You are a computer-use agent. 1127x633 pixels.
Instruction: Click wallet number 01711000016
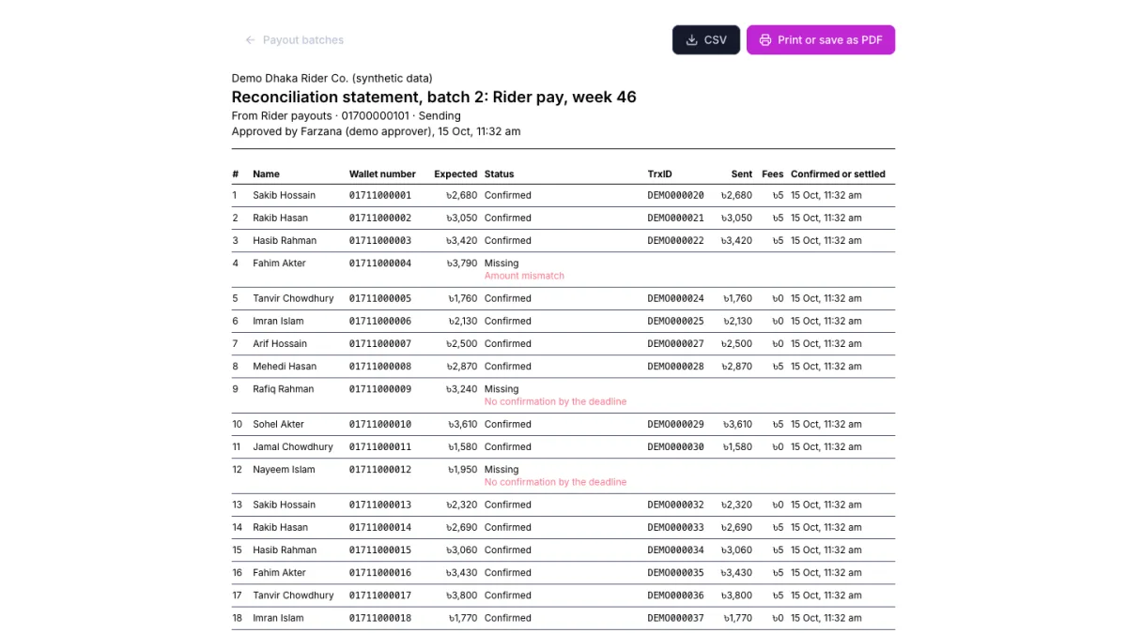(x=380, y=573)
